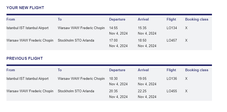Select flight number LO134
Screen dimensions: 227x112
pos(172,28)
